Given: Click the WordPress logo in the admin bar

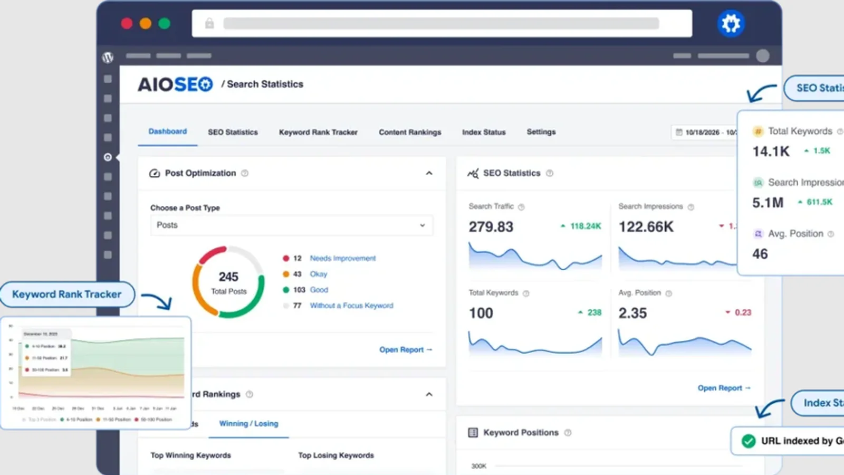Looking at the screenshot, I should (108, 57).
